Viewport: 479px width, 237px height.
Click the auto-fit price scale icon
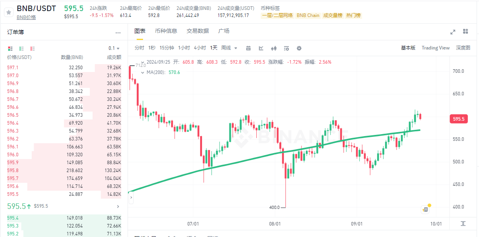[x=463, y=224]
